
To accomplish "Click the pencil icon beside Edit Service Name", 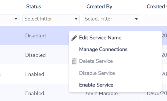I will [74, 38].
